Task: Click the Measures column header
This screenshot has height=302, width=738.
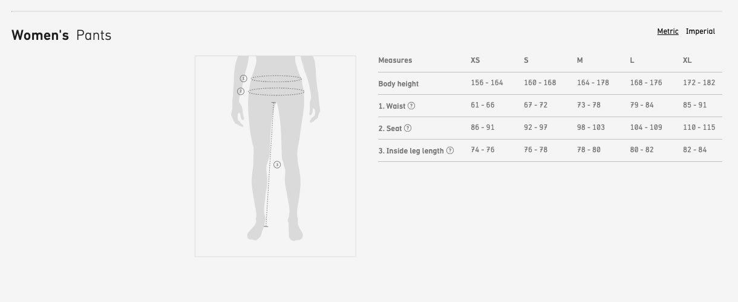Action: [395, 60]
